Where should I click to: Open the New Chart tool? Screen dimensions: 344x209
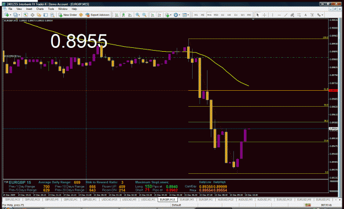7,15
